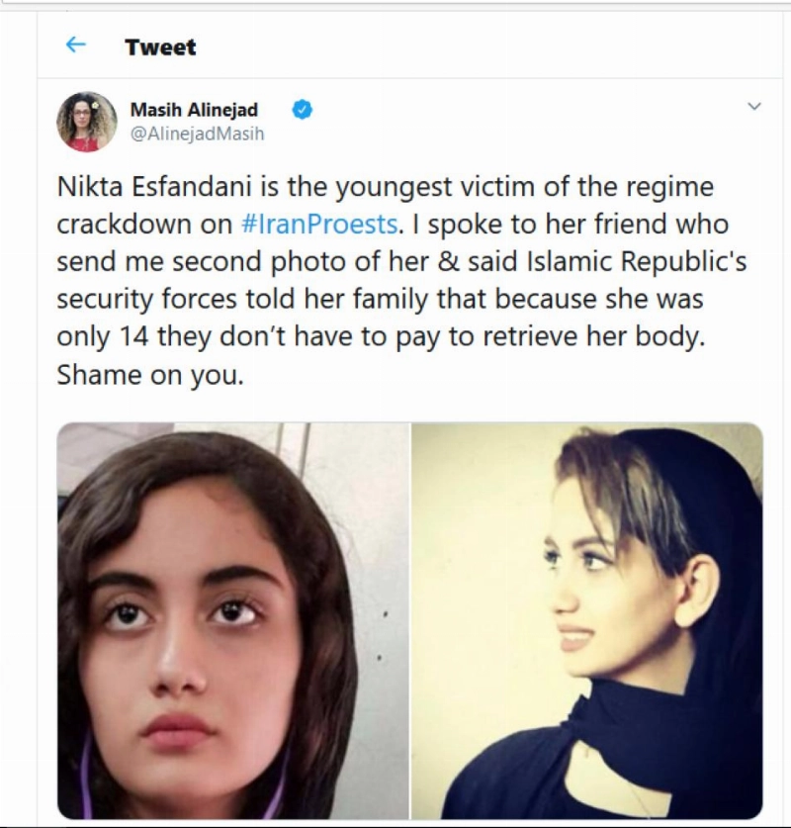Open the left photo of girl facing camera
The width and height of the screenshot is (791, 828).
pos(232,621)
